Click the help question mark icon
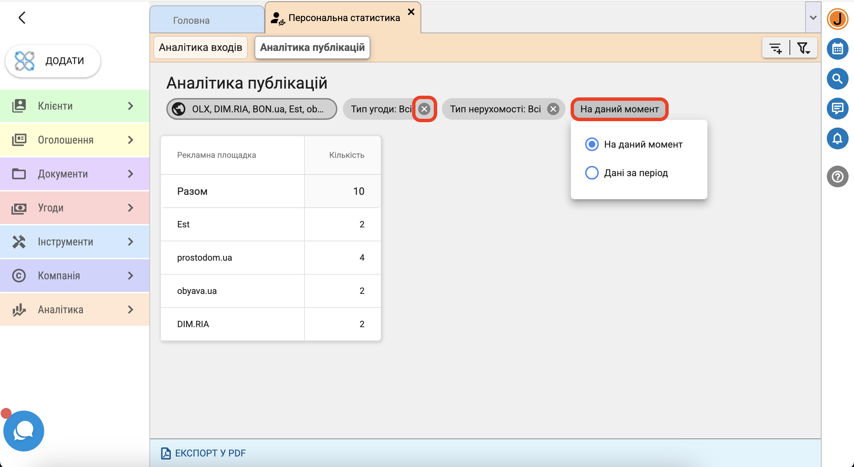 (x=837, y=176)
